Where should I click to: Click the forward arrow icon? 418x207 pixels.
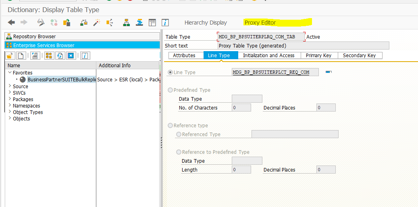point(24,23)
